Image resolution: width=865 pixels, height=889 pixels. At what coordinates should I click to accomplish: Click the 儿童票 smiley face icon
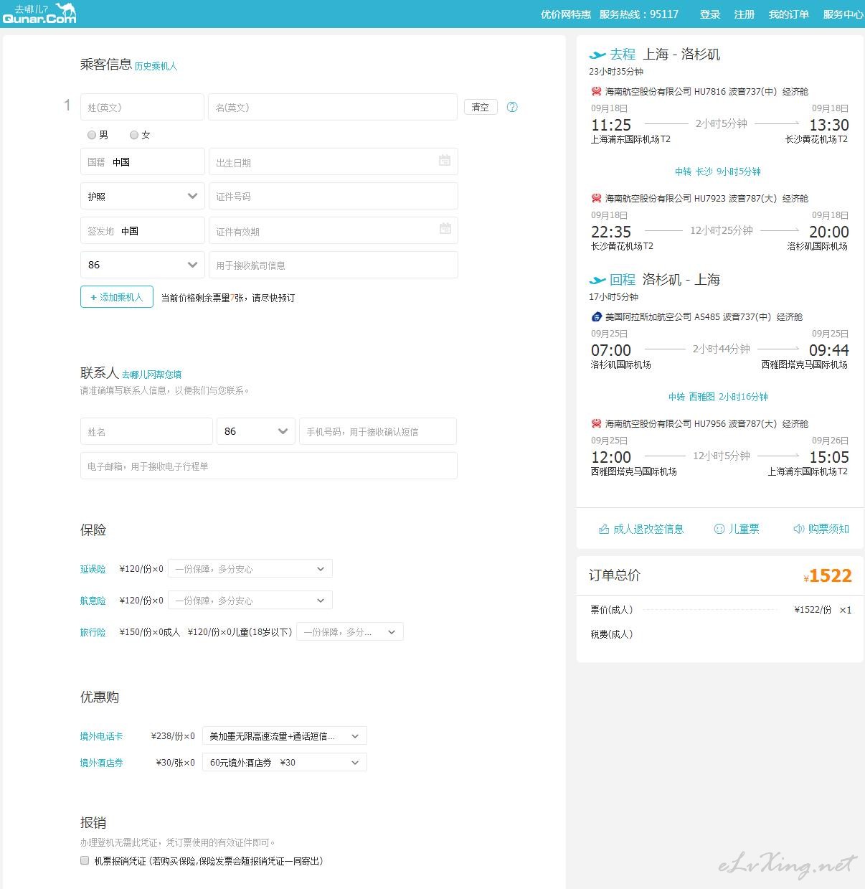tap(719, 529)
